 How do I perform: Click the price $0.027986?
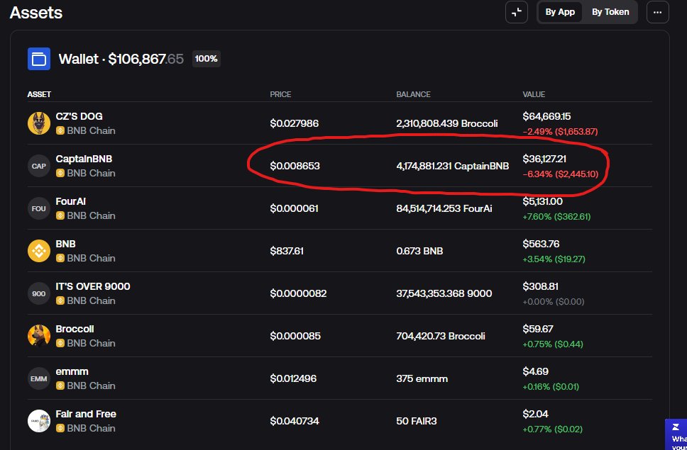[x=294, y=123]
